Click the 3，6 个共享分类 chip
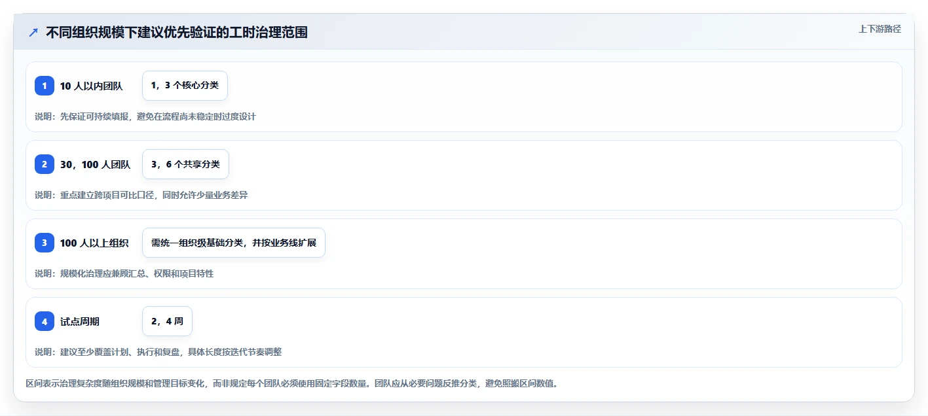The image size is (928, 416). (185, 164)
